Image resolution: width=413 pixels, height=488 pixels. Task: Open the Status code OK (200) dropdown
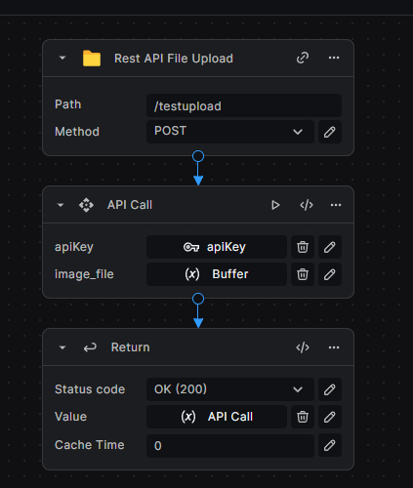(x=230, y=389)
